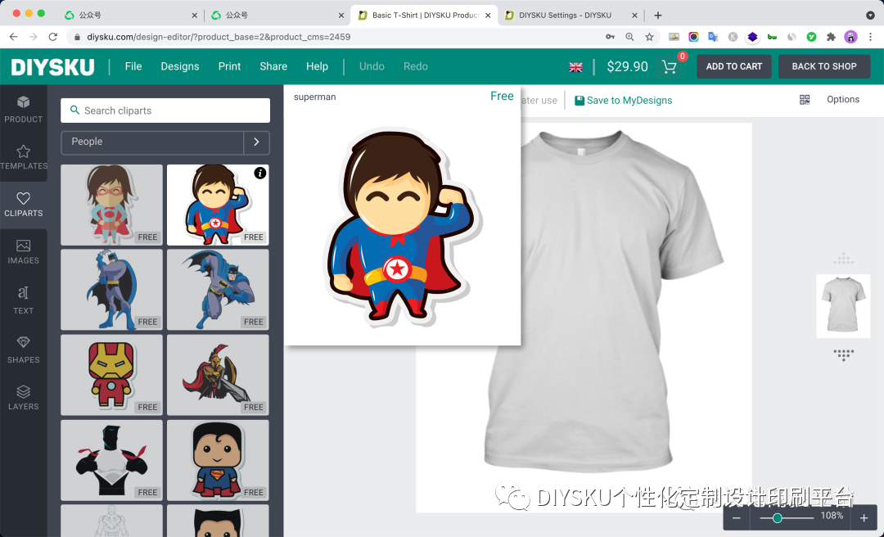The height and width of the screenshot is (537, 884).
Task: Switch to the DIYSKU Settings browser tab
Action: [570, 16]
